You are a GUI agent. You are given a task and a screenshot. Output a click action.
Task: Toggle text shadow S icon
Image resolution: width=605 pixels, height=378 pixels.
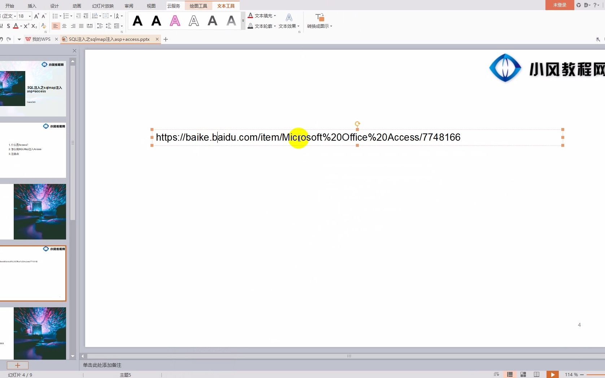[x=8, y=26]
